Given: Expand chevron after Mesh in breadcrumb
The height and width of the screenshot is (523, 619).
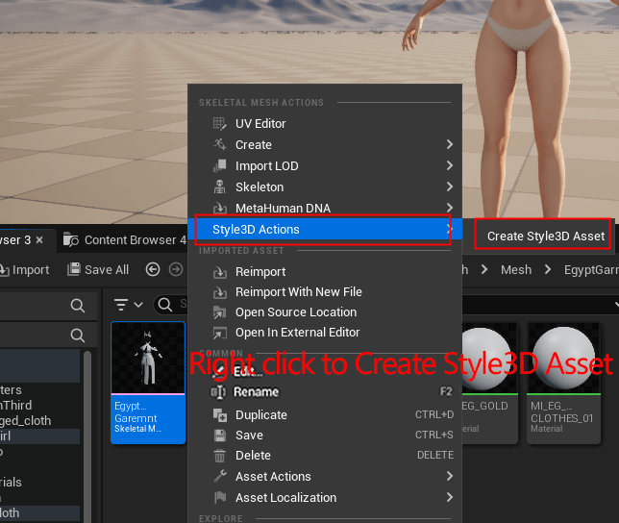Looking at the screenshot, I should click(x=548, y=269).
